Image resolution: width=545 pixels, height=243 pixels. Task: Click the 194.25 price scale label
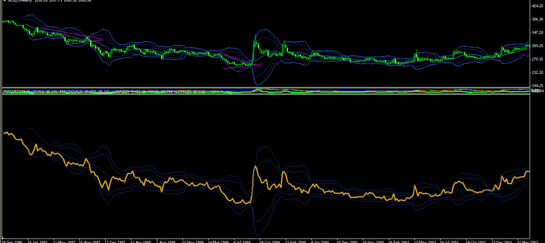pos(537,85)
